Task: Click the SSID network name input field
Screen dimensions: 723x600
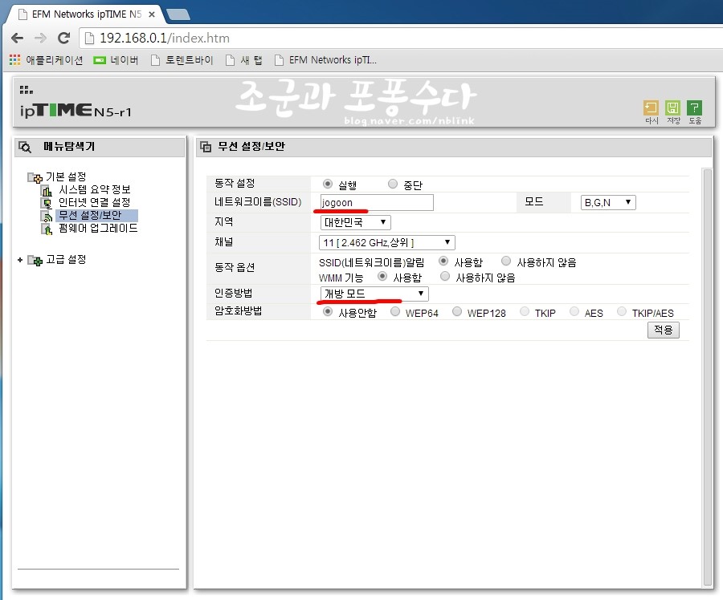Action: (376, 203)
